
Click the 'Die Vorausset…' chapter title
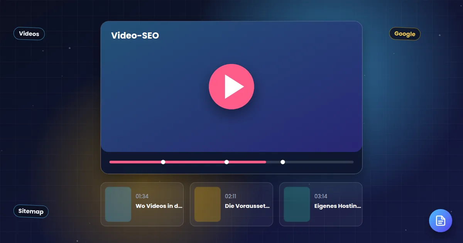click(x=247, y=206)
